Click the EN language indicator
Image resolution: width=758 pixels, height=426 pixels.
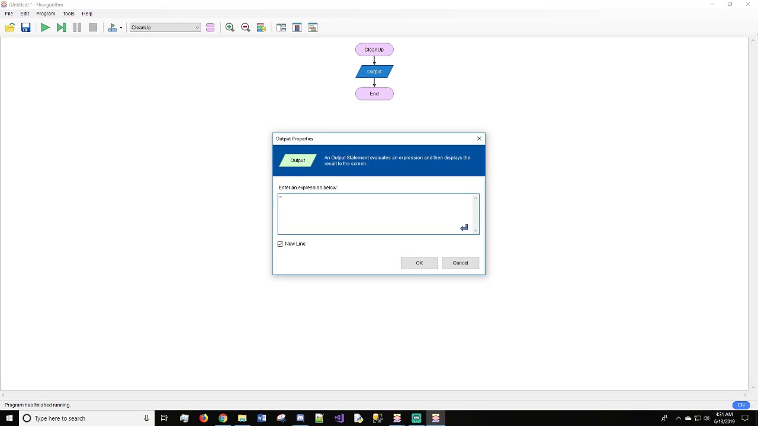tap(741, 405)
